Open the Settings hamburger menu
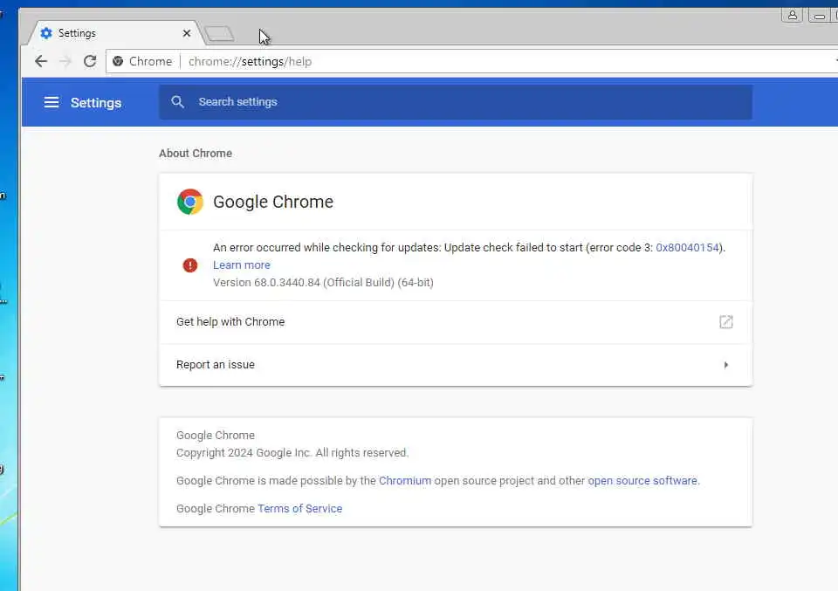Viewport: 838px width, 591px height. coord(52,102)
